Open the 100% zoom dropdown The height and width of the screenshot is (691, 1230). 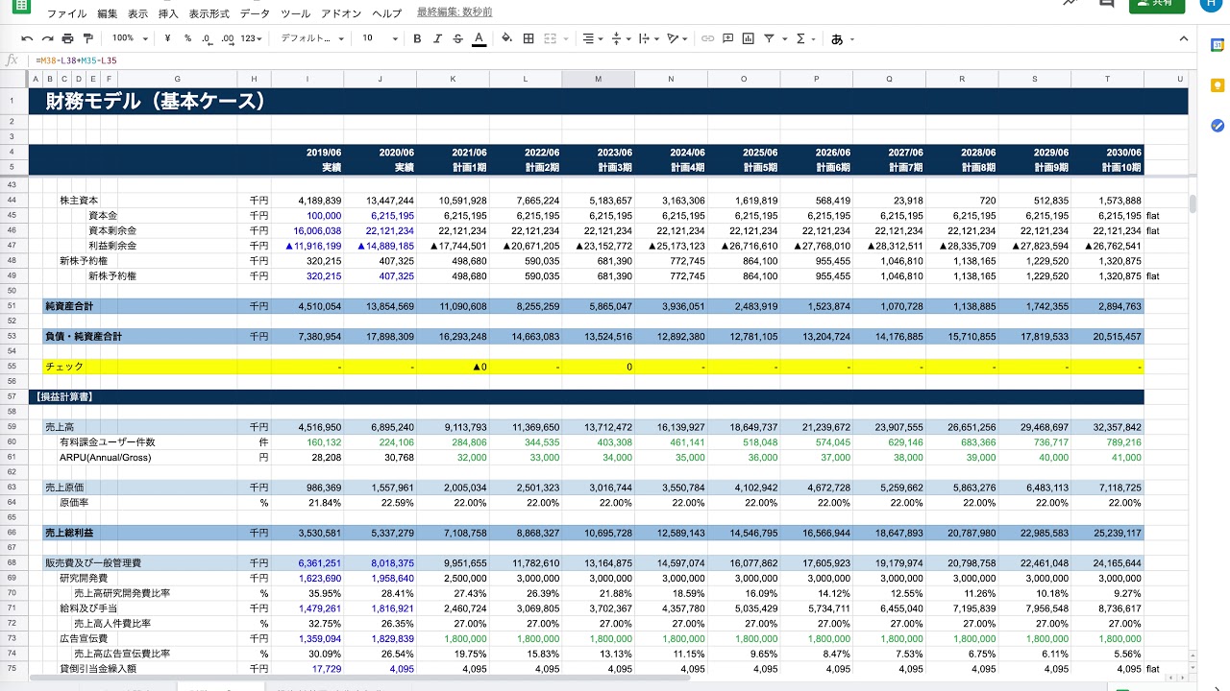coord(130,38)
